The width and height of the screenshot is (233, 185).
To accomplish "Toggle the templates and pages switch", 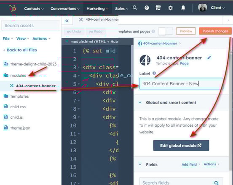I will click(x=166, y=31).
